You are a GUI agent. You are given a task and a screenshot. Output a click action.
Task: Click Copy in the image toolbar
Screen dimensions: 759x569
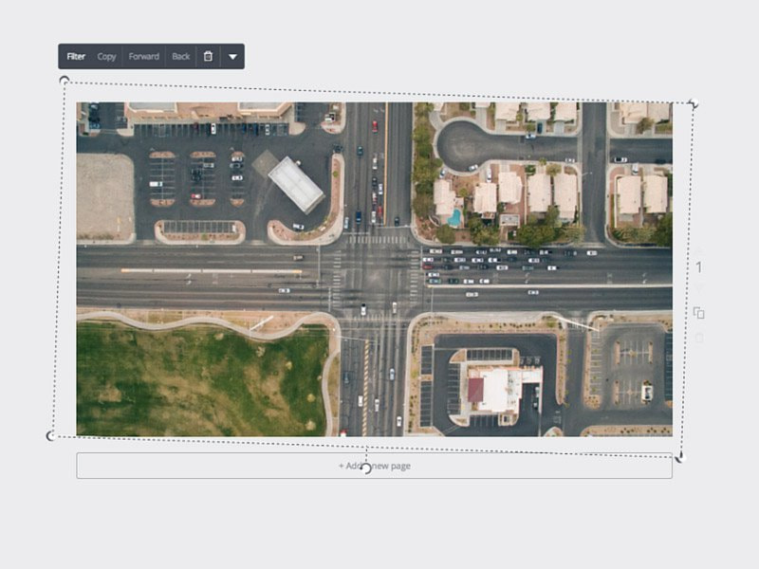(x=107, y=56)
